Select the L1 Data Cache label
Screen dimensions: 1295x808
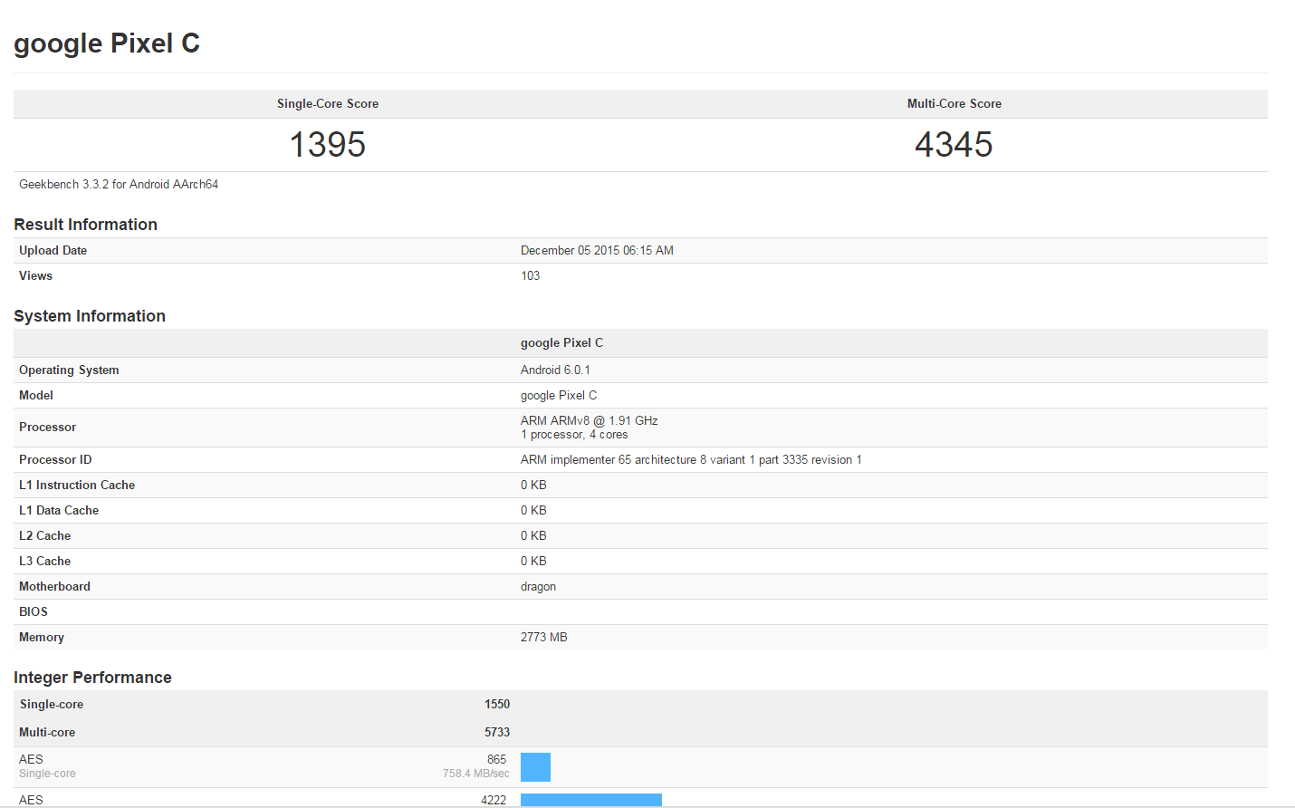[x=59, y=511]
